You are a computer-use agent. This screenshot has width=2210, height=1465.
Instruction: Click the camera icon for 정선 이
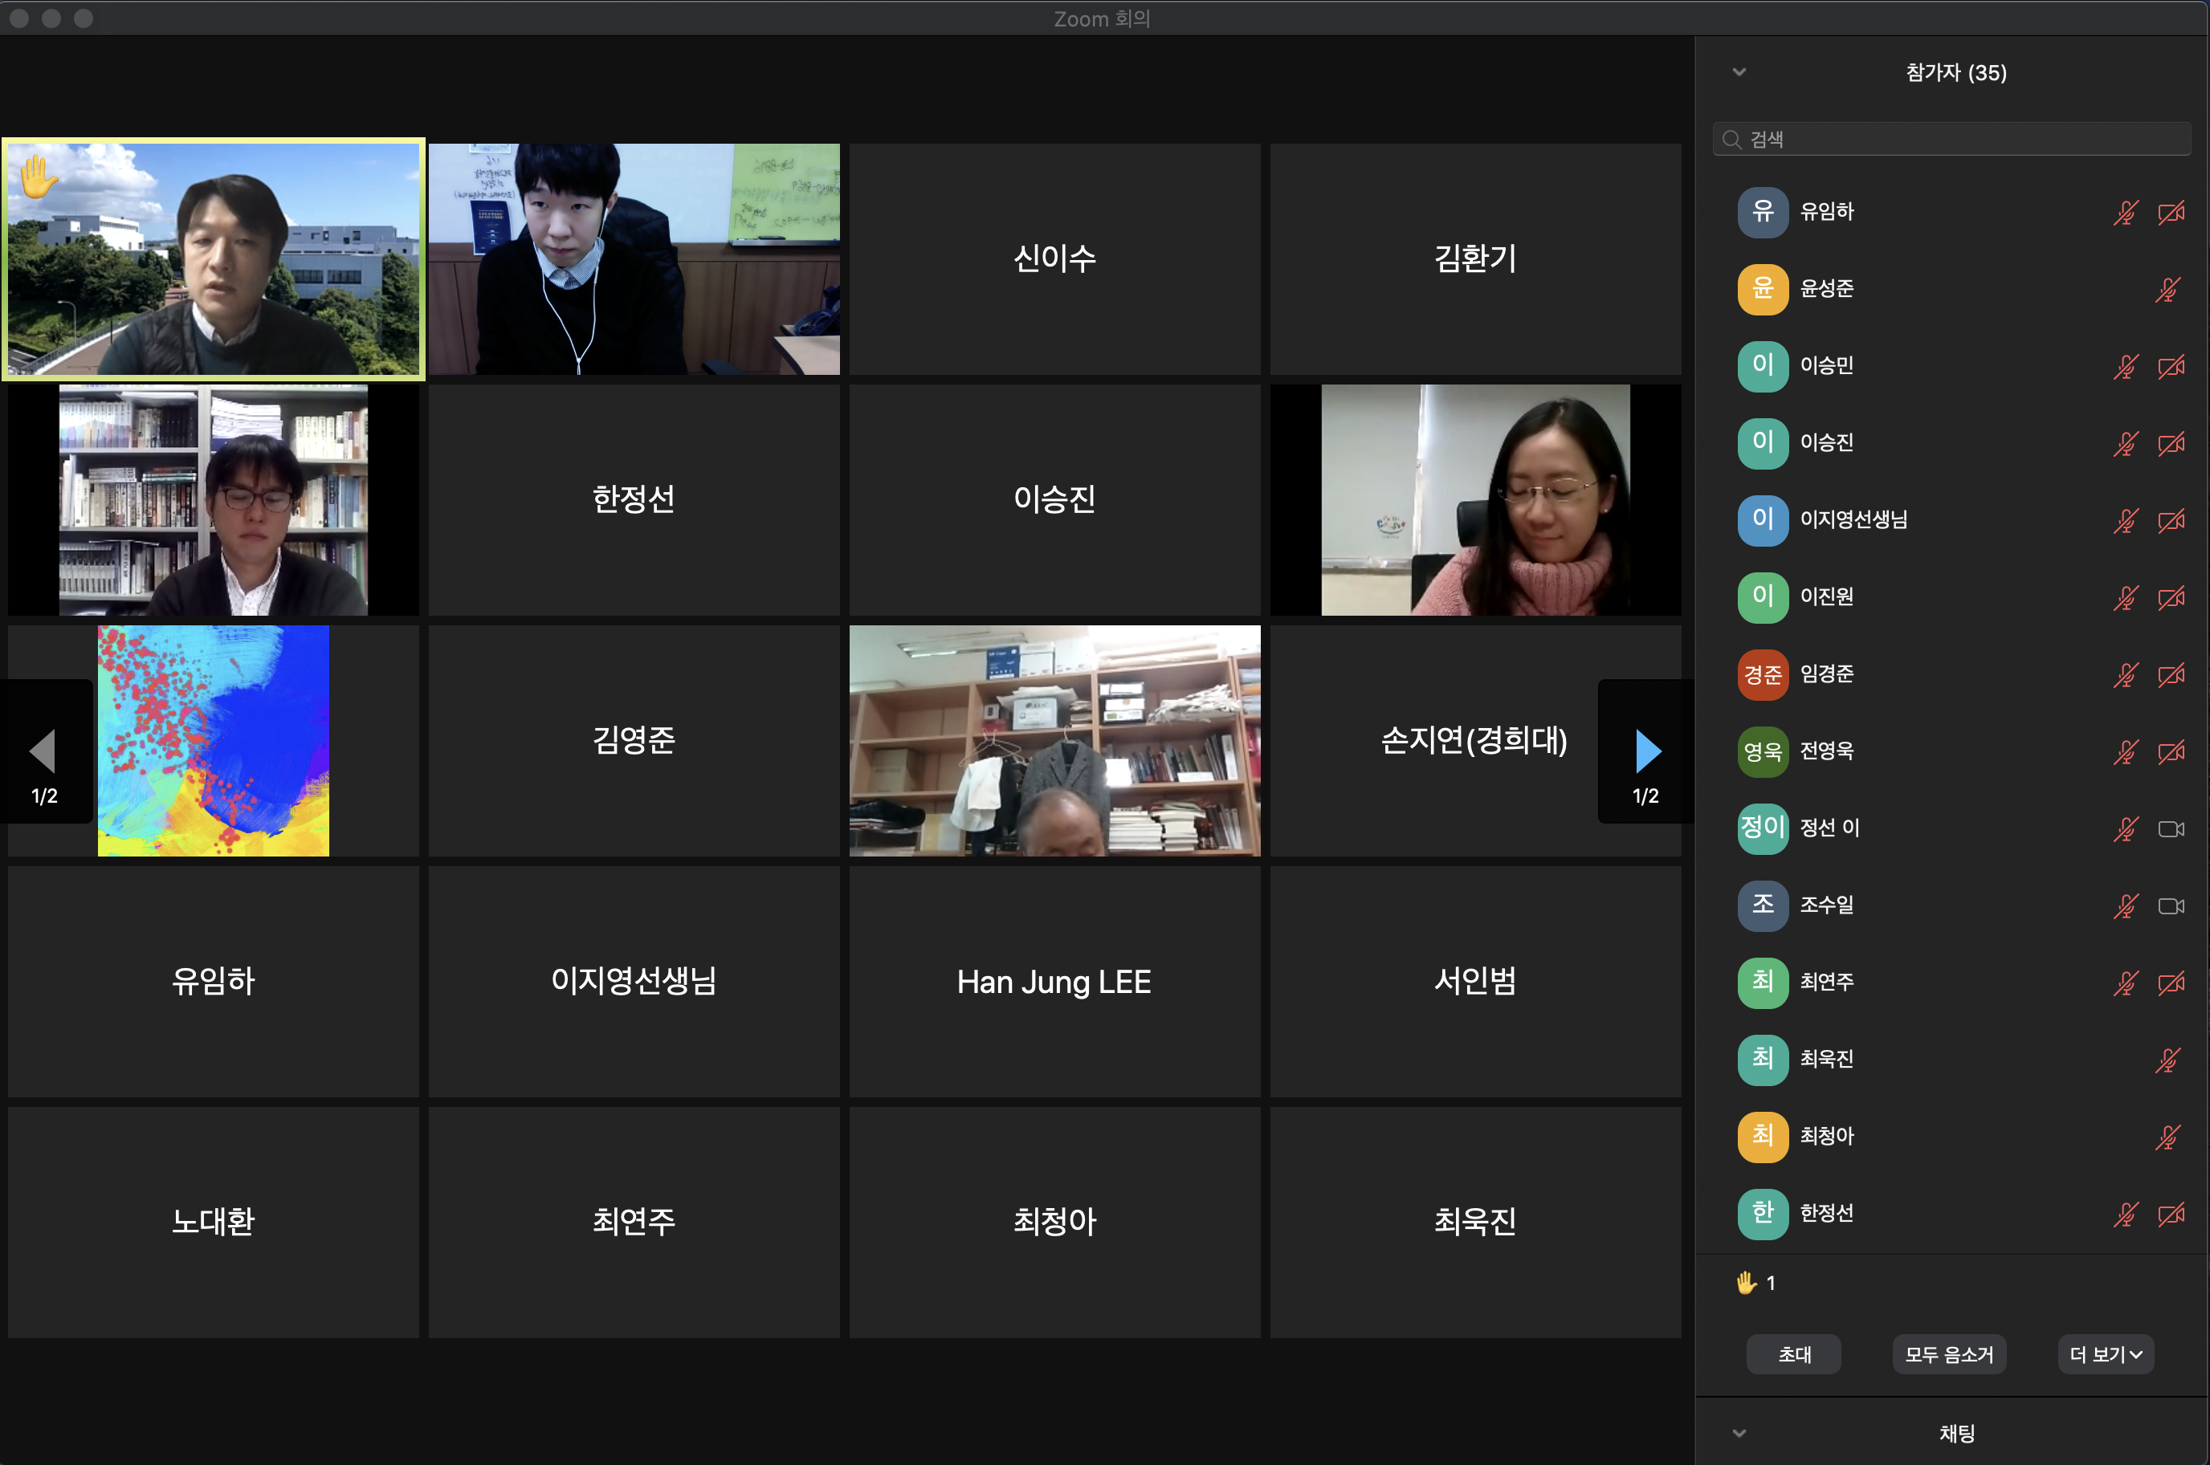[2171, 828]
